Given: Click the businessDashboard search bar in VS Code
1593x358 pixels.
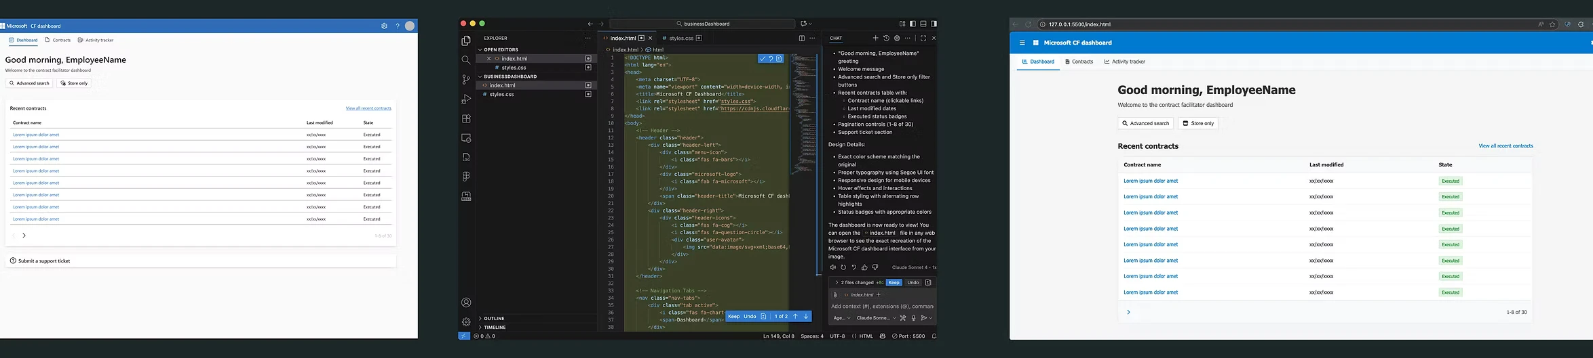Looking at the screenshot, I should pos(702,24).
